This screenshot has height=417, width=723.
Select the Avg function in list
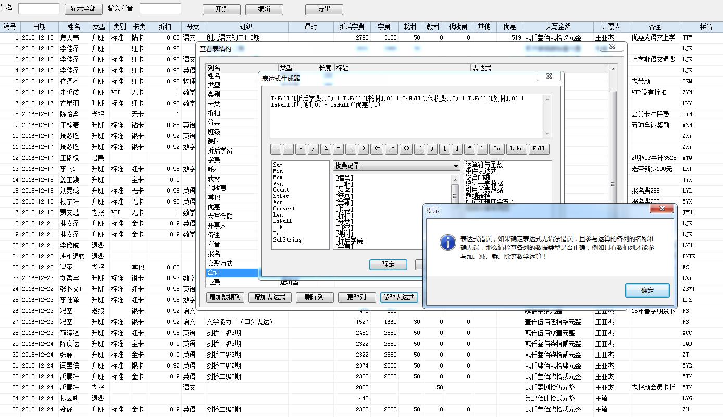pos(278,183)
